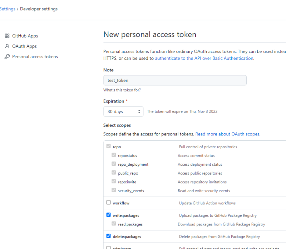Uncheck the delete:packages scope

tap(109, 236)
